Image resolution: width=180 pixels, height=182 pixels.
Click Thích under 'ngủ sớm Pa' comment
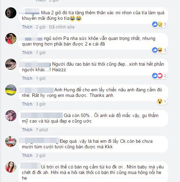[x=27, y=53]
